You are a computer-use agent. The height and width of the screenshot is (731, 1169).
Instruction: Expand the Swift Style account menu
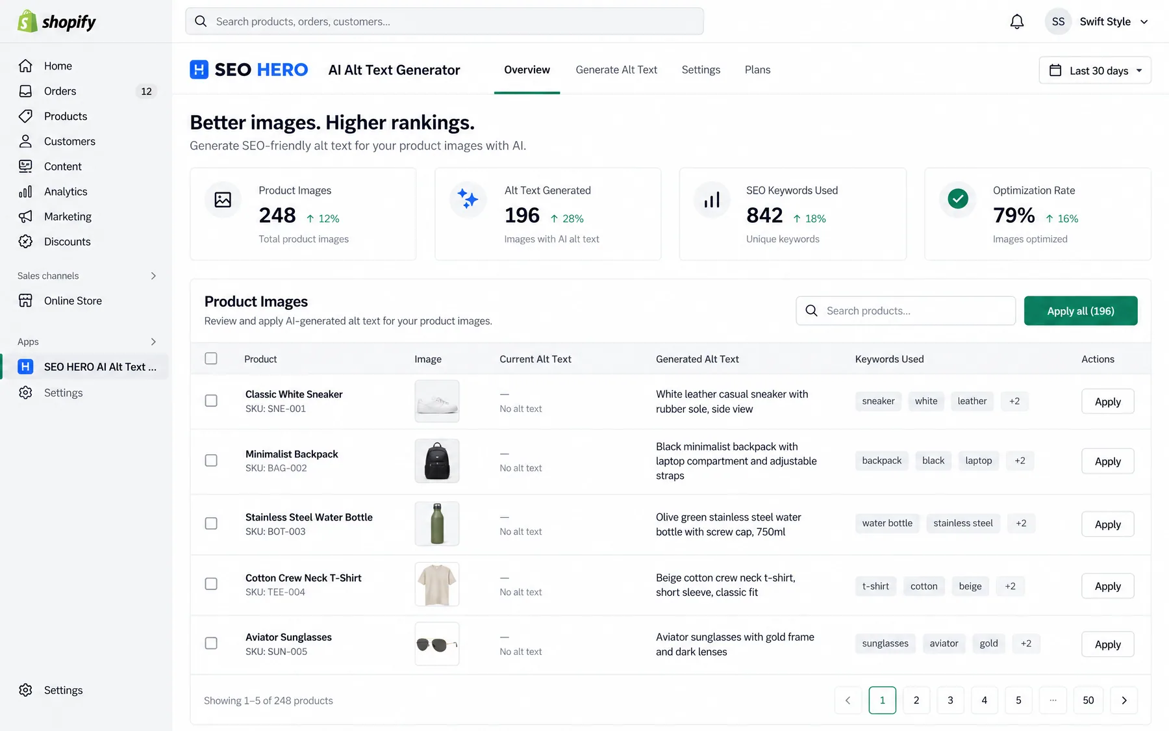click(x=1114, y=21)
